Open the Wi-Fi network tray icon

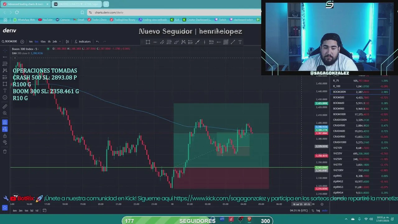[x=366, y=219]
